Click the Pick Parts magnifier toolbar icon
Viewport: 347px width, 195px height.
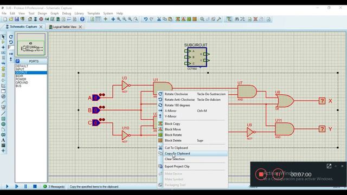202,19
